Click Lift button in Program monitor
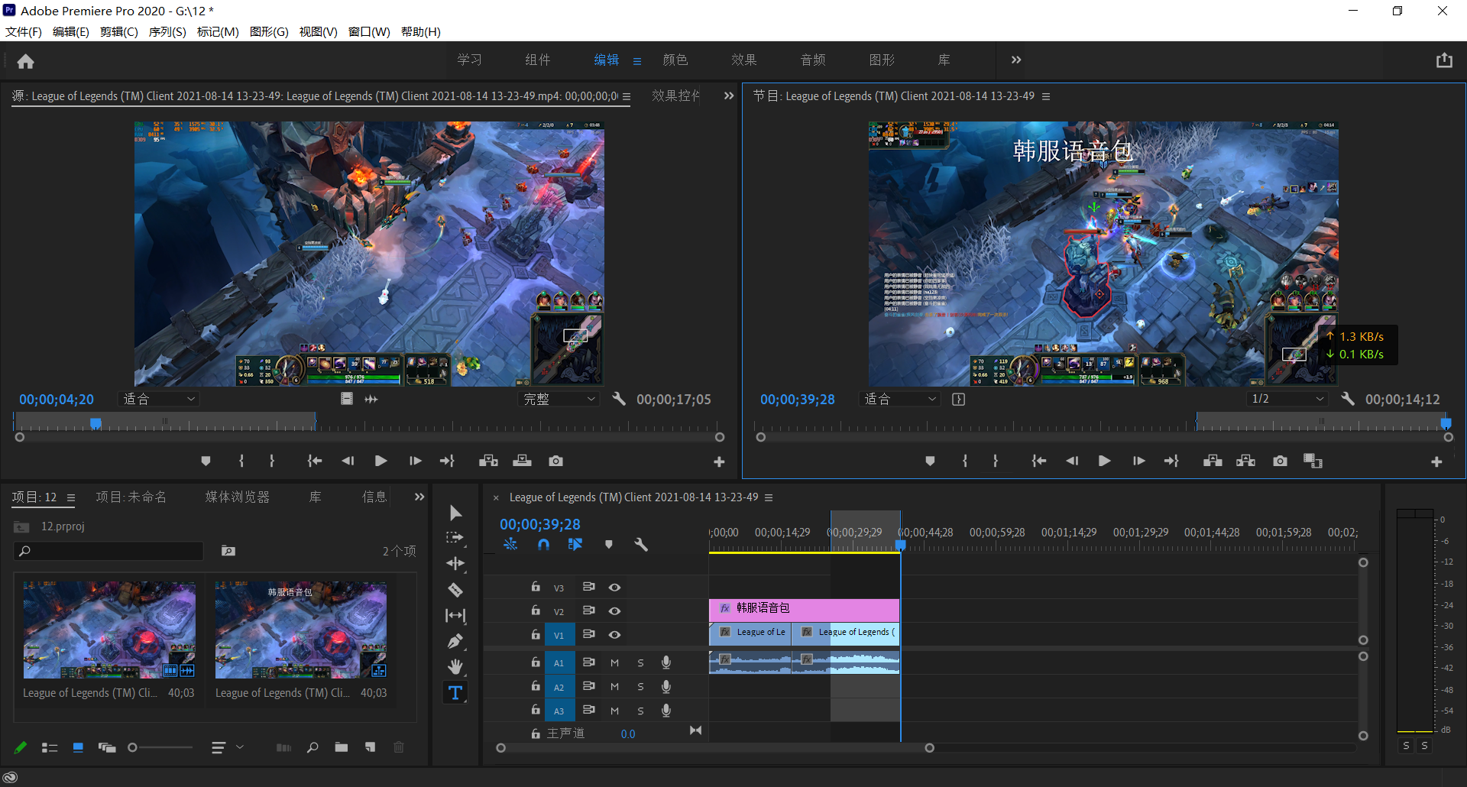This screenshot has width=1467, height=787. tap(1213, 461)
